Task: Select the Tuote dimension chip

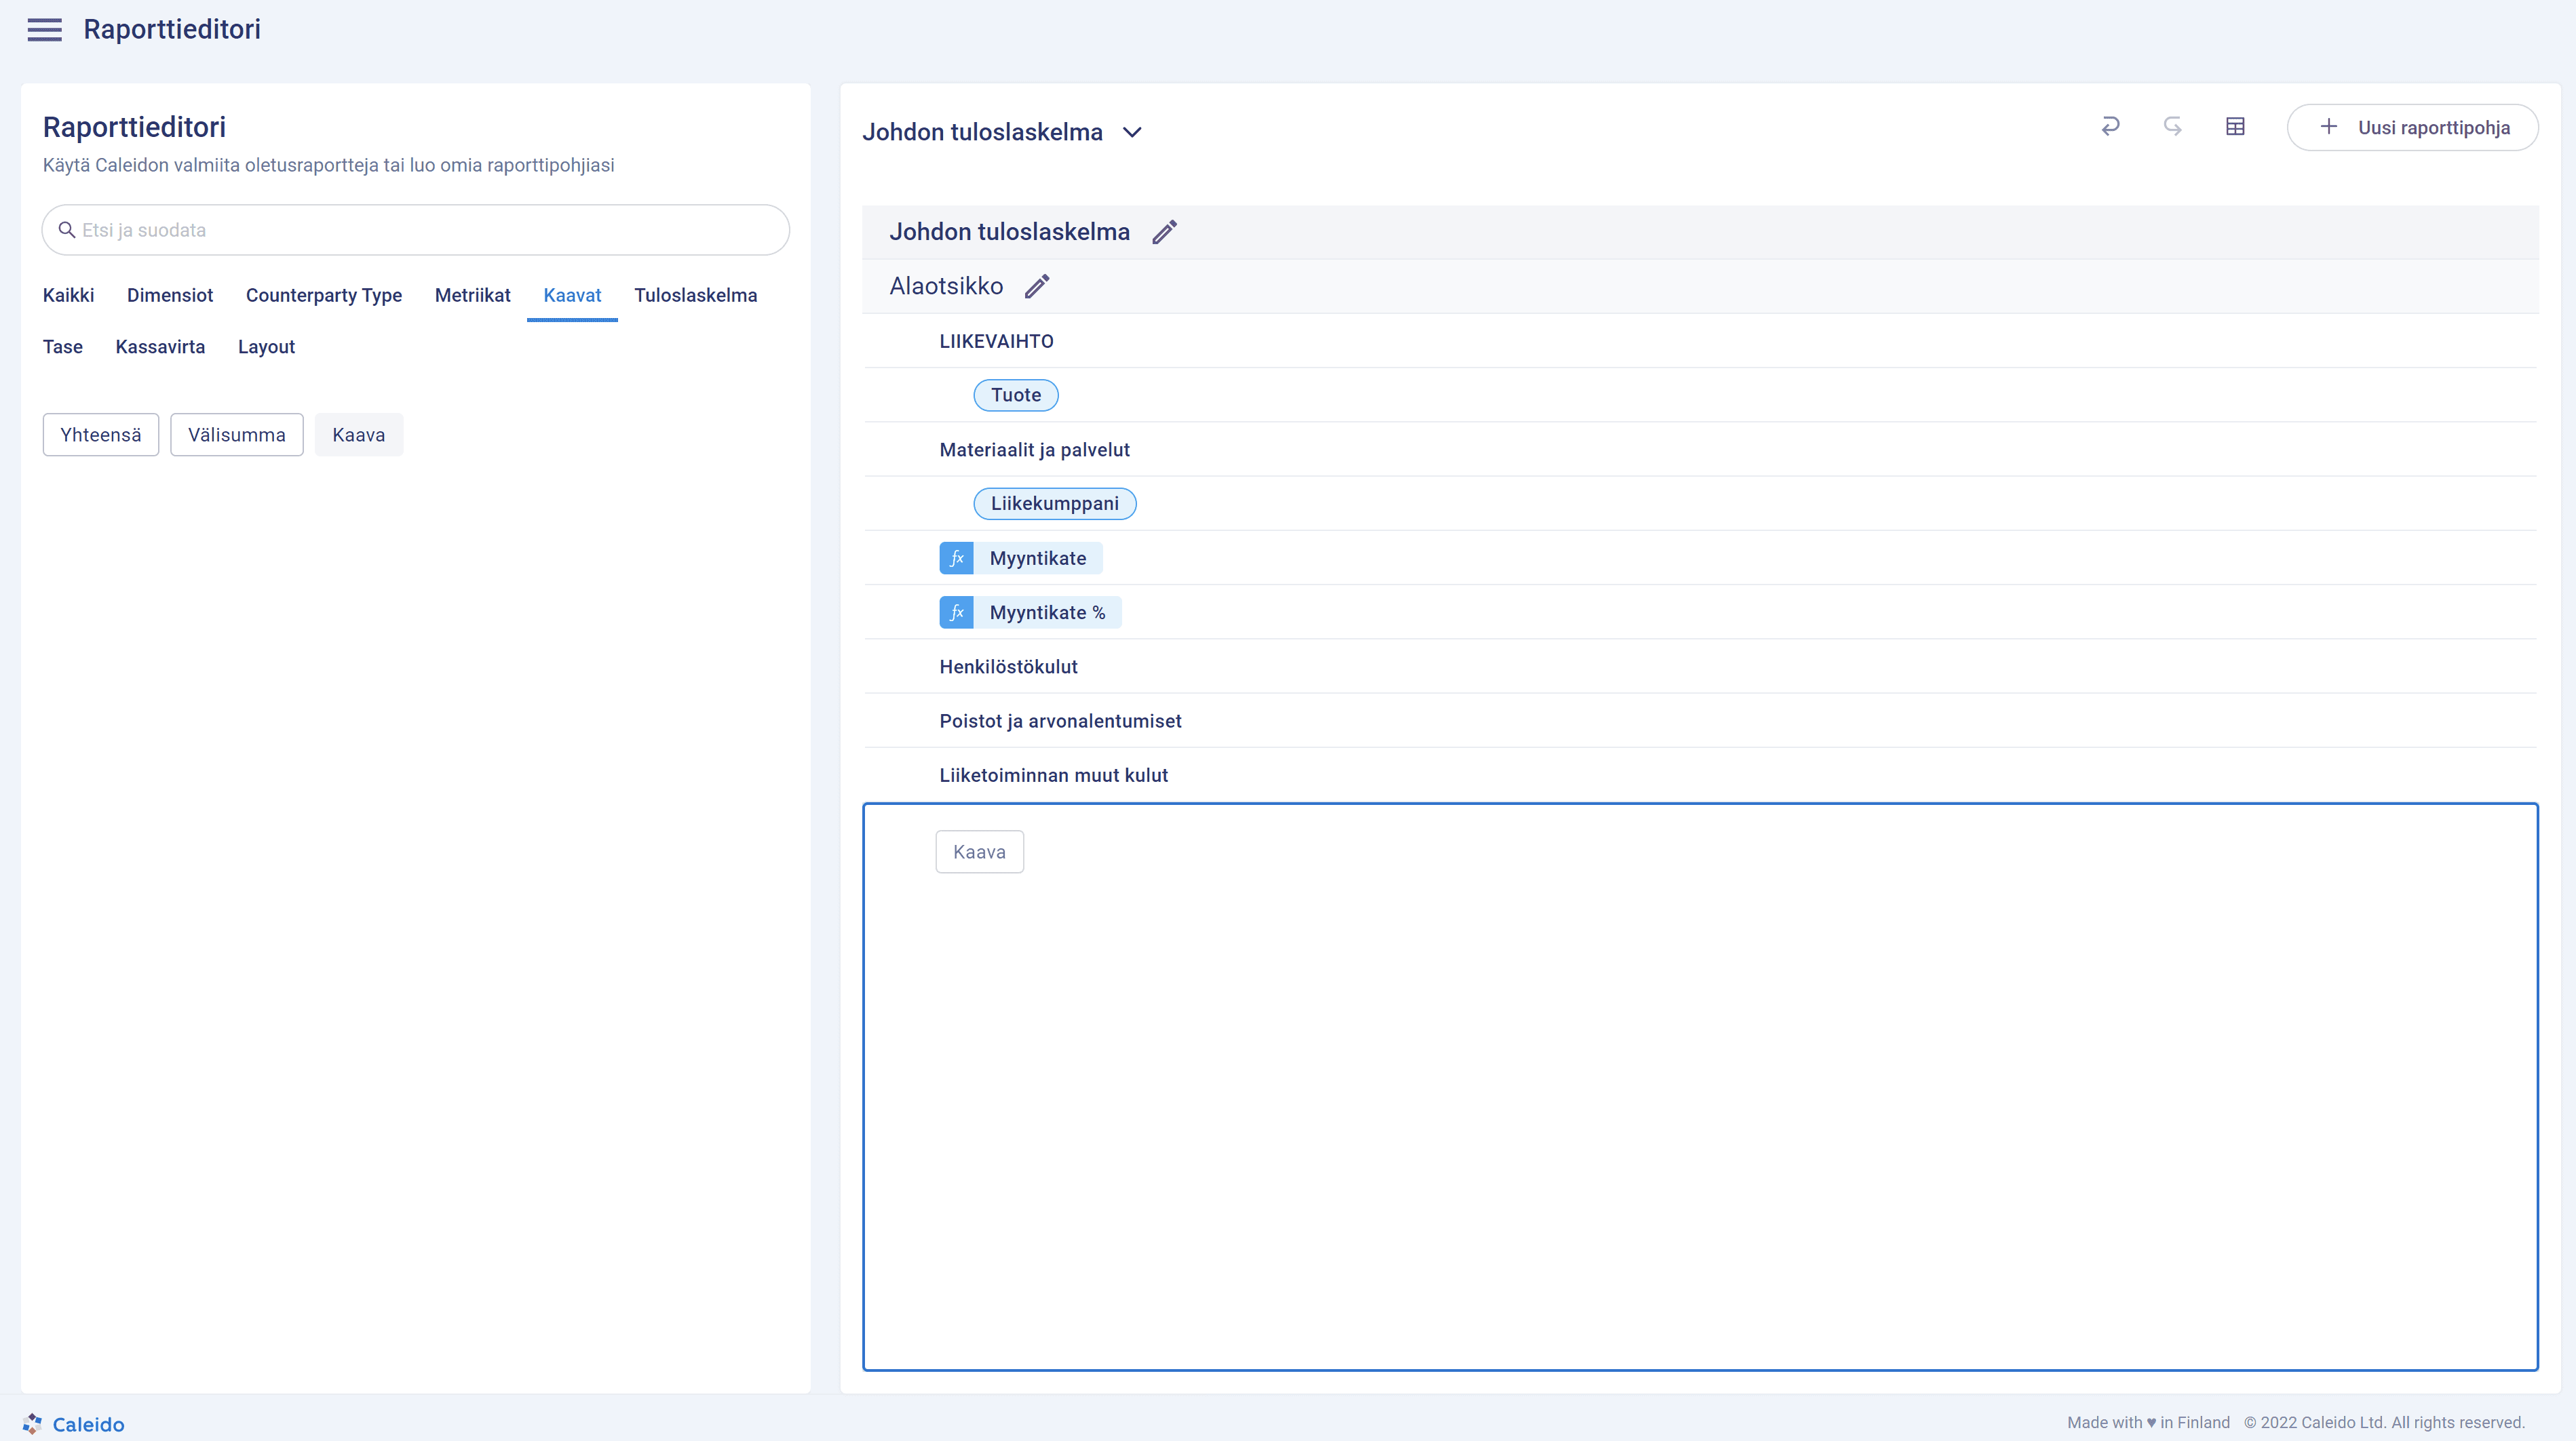Action: pos(1016,396)
